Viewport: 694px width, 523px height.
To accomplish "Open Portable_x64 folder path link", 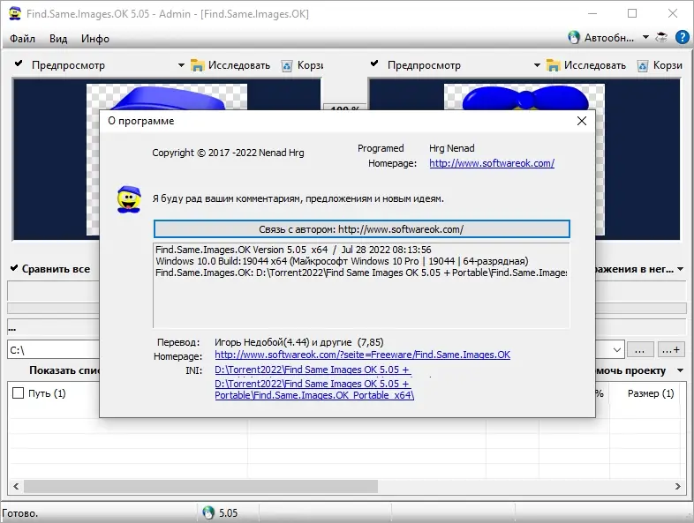I will 314,390.
